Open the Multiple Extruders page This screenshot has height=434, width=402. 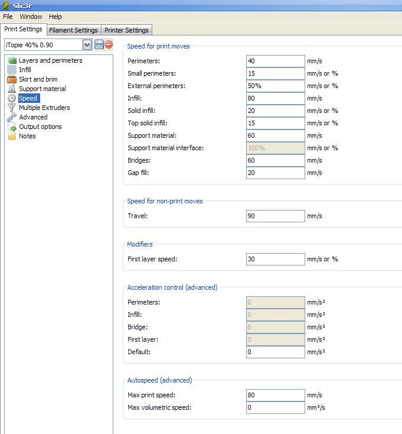pyautogui.click(x=44, y=108)
